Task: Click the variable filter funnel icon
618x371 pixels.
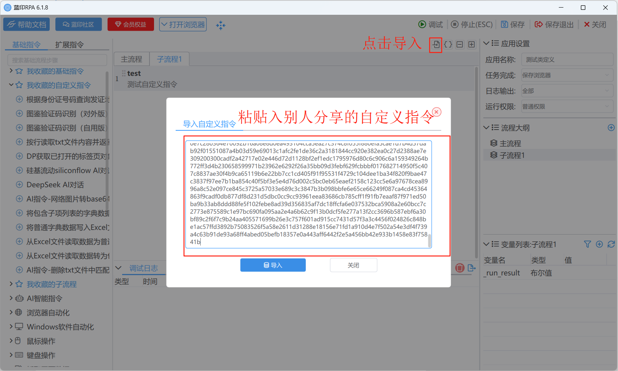Action: [x=588, y=244]
